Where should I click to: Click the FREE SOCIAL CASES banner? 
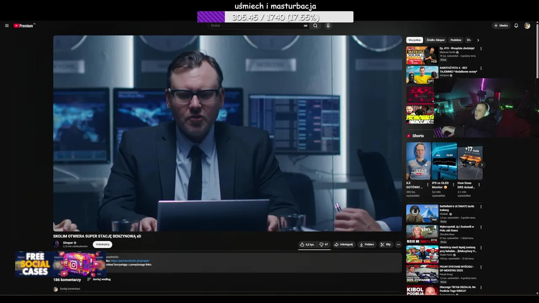pos(60,264)
